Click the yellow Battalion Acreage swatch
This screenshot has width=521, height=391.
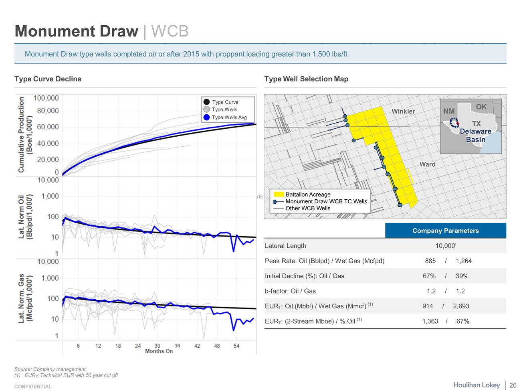pos(279,194)
